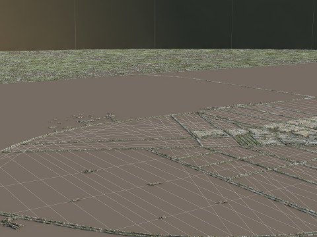Select the scattered debris cluster beyond the mesh edge
The image size is (317, 237).
pos(85,120)
